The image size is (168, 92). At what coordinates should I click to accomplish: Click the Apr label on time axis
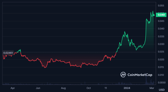(x=13, y=88)
